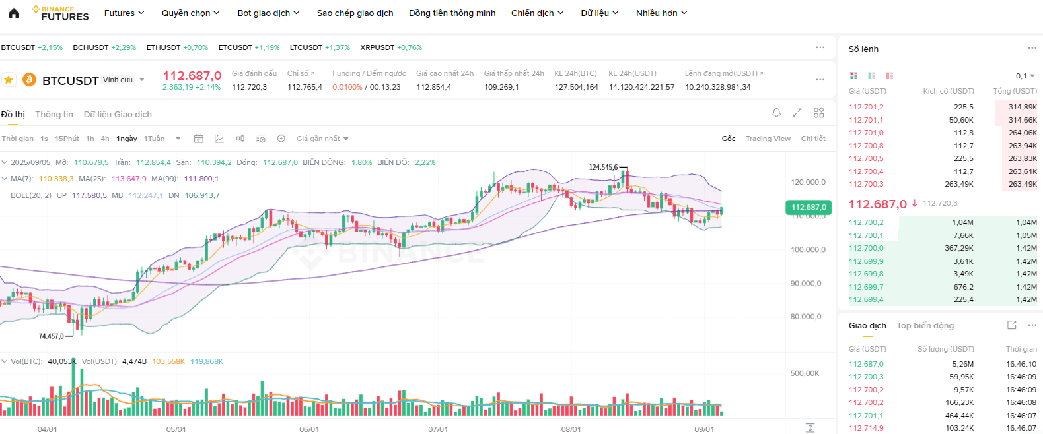Click the Binance Futures logo

[60, 13]
